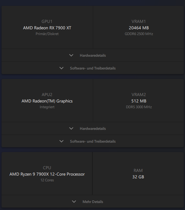This screenshot has height=210, width=185.
Task: Click the 32 GB RAM value
Action: 138,177
